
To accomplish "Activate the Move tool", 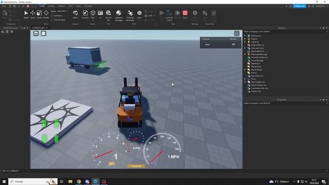I will [x=32, y=14].
